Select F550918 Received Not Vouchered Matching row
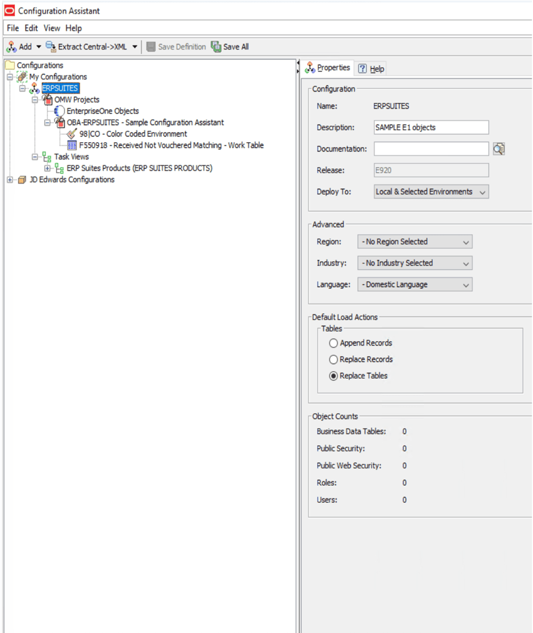 tap(171, 145)
